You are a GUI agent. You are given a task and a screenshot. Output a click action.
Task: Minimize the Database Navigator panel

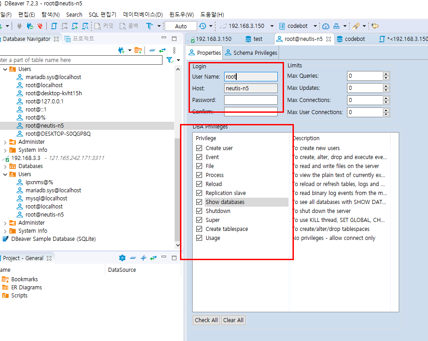click(164, 38)
